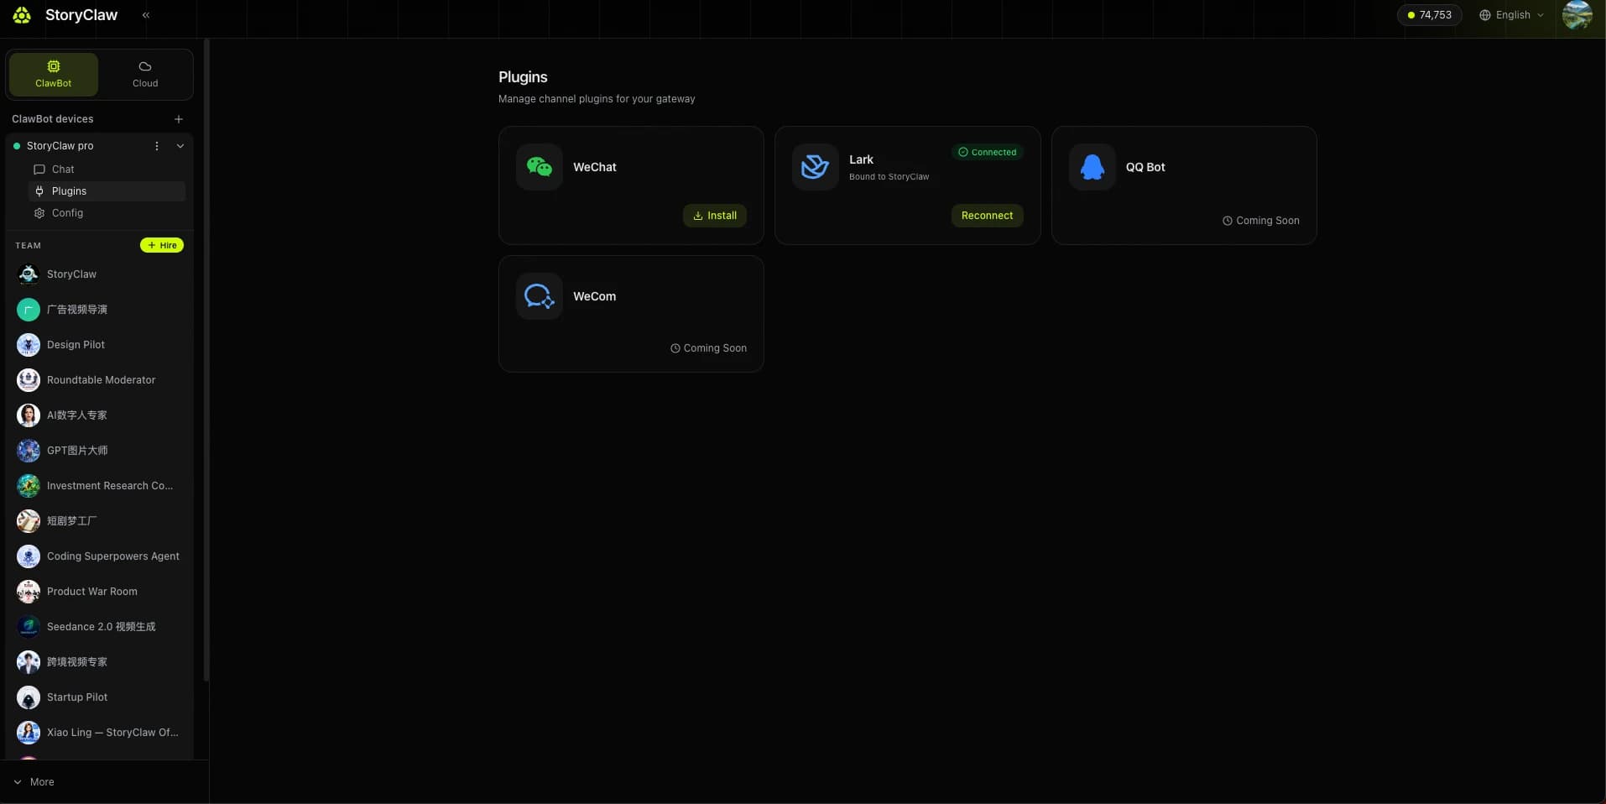The width and height of the screenshot is (1606, 804).
Task: Open the AI数字人专家 agent avatar
Action: point(29,415)
